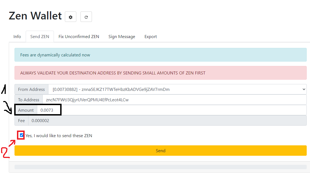Viewport: 310px width, 176px height.
Task: Click the To Address label
Action: coord(29,100)
